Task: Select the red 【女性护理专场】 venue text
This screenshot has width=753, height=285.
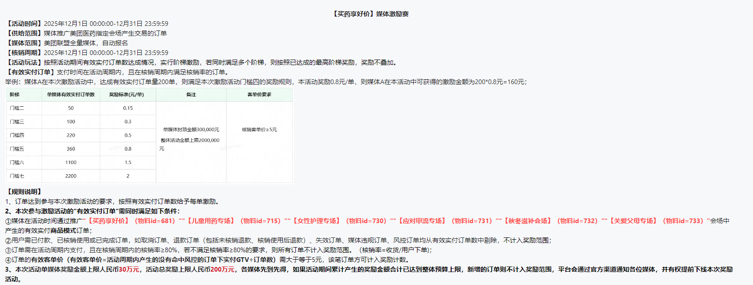Action: tap(317, 221)
